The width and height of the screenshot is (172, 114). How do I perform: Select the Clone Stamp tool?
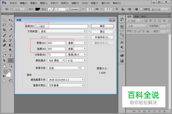4,40
